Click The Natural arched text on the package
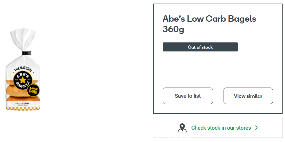The height and width of the screenshot is (142, 285). coord(23,69)
